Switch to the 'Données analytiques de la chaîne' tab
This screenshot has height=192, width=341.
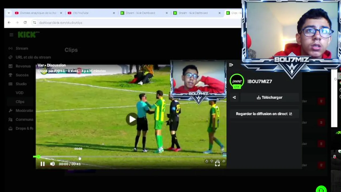click(x=38, y=13)
